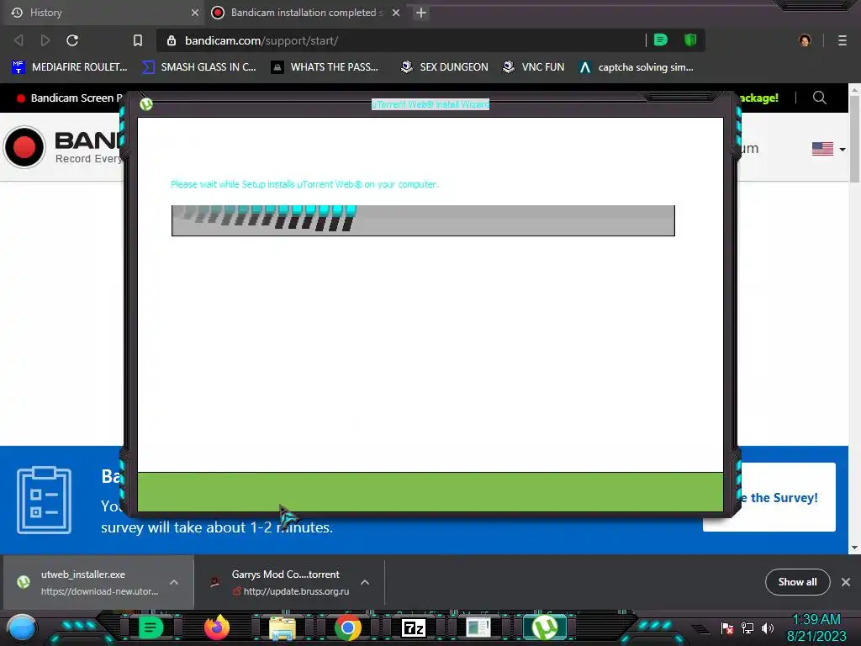Viewport: 861px width, 646px height.
Task: Open green chat extension icon in address bar
Action: (x=661, y=40)
